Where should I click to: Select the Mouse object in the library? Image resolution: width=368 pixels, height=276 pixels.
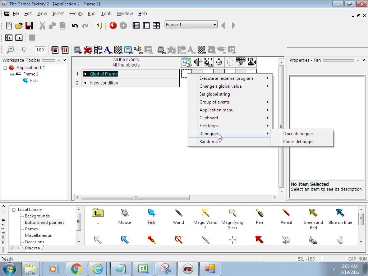click(125, 216)
